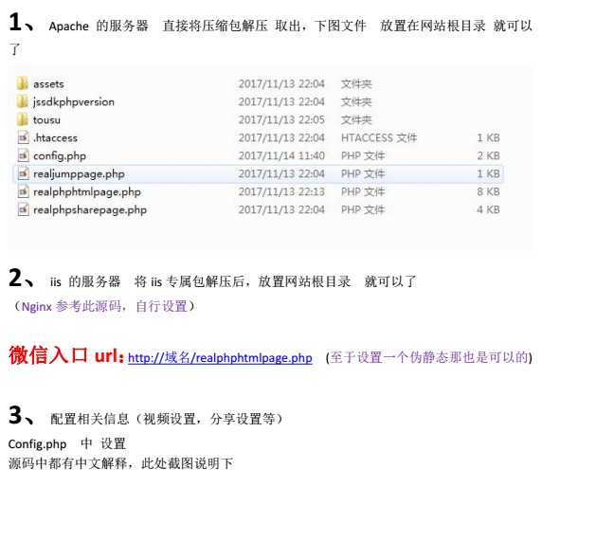Click the config.php file icon
This screenshot has width=596, height=541.
[x=23, y=155]
